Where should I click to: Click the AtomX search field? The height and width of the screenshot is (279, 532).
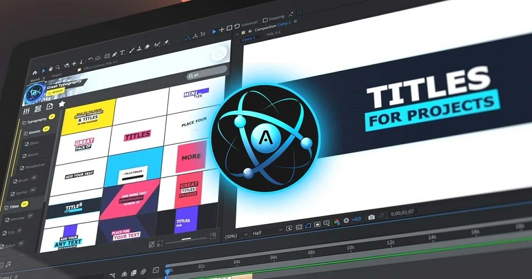click(x=207, y=74)
